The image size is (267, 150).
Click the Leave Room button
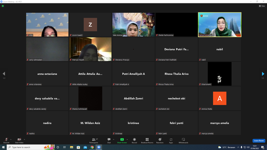click(x=259, y=141)
